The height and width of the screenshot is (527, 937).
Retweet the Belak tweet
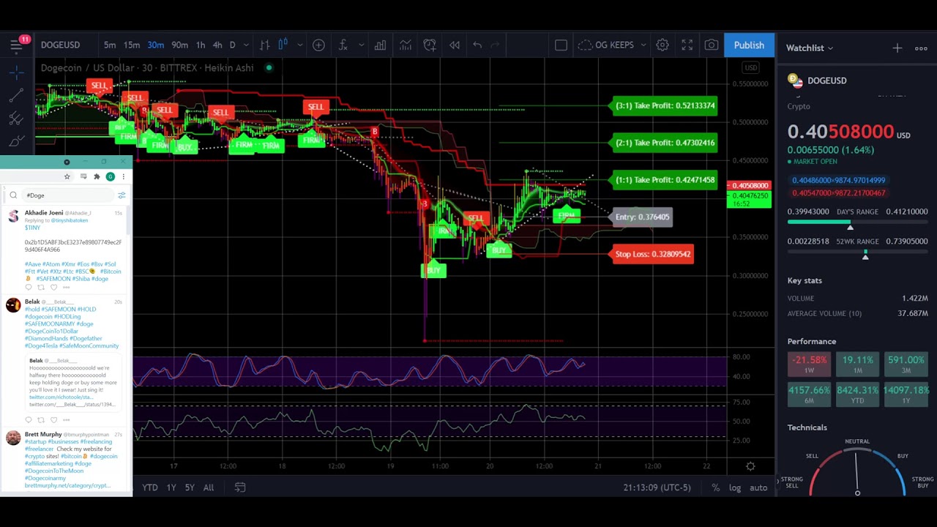pyautogui.click(x=41, y=420)
